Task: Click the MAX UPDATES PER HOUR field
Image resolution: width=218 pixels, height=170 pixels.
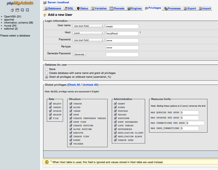Action: [190, 118]
